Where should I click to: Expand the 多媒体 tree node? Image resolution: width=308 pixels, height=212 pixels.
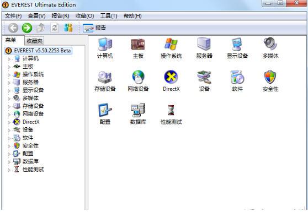[9, 99]
